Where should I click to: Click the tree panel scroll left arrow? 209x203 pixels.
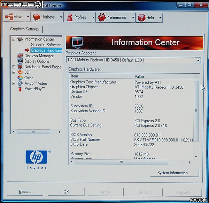coord(14,132)
